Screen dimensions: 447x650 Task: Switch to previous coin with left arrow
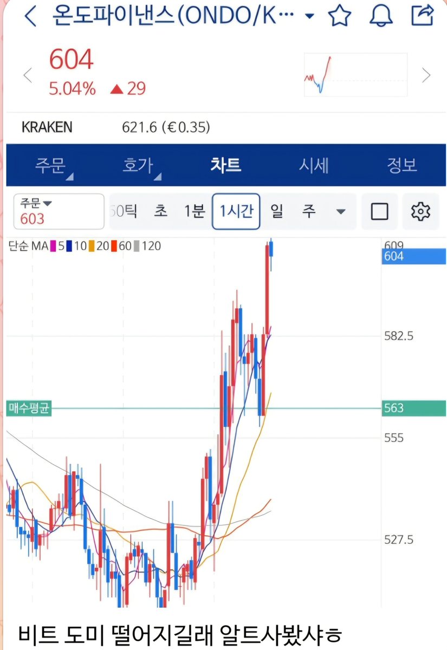(x=28, y=75)
